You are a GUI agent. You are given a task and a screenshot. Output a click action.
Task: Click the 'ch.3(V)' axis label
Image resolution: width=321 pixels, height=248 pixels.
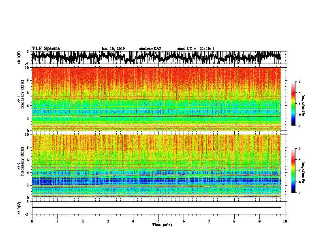click(x=19, y=208)
